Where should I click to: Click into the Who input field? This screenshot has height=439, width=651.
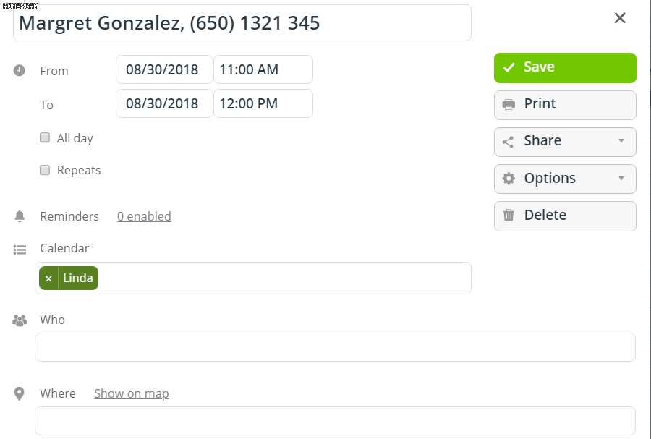(x=335, y=347)
